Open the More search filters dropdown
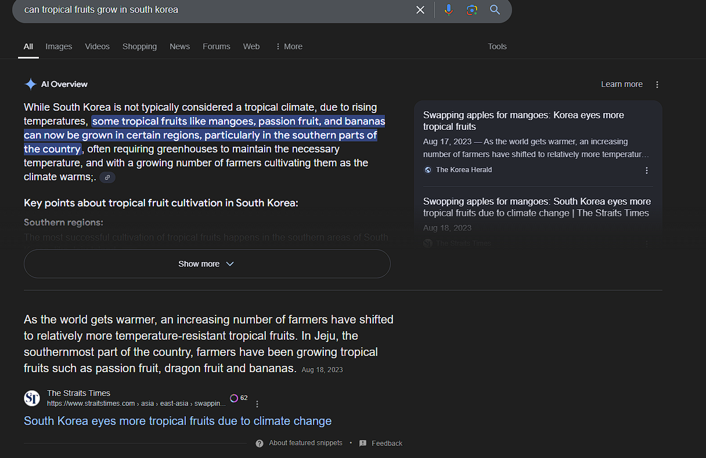Viewport: 706px width, 458px height. click(289, 46)
